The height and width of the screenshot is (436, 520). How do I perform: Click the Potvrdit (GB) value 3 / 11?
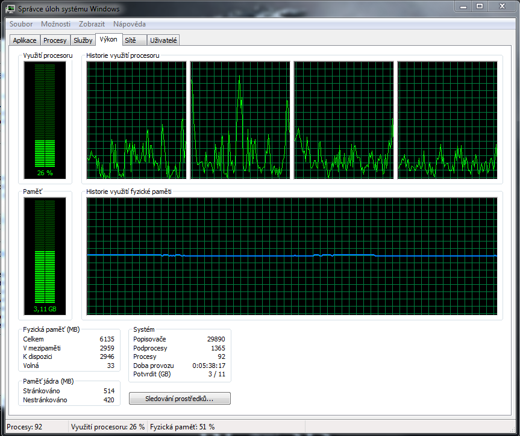217,374
